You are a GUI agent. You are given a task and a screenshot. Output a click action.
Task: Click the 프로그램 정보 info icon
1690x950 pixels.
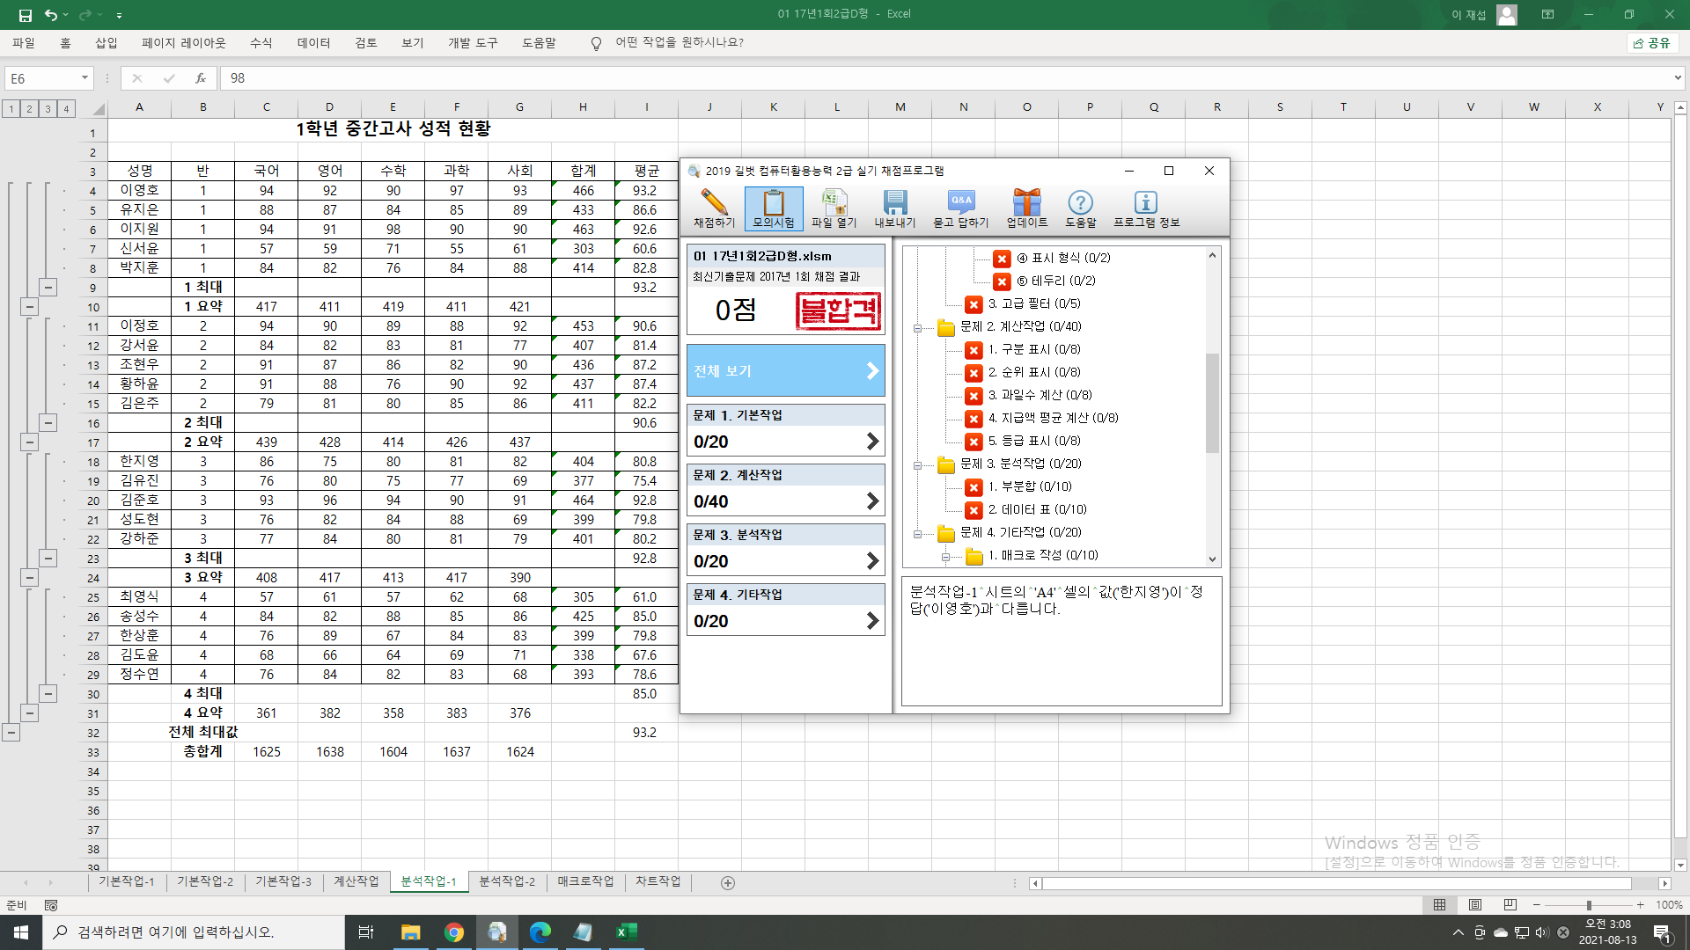pos(1145,208)
